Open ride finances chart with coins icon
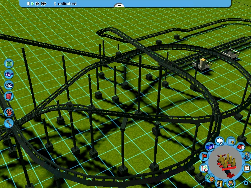This screenshot has width=251, height=188. tap(231, 141)
